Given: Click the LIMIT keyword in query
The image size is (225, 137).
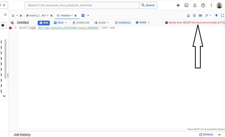Looking at the screenshot, I should 104,28.
